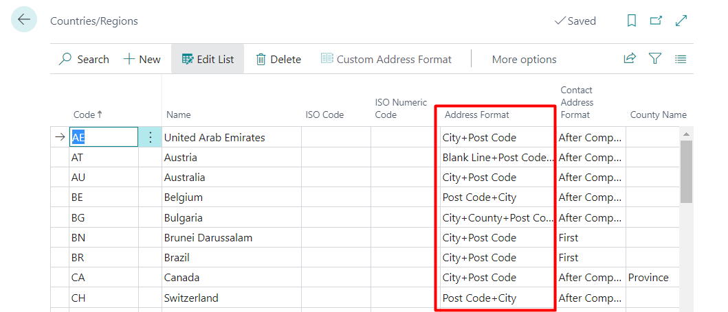Create a new entry with New
Screen dimensions: 728x312
tap(142, 59)
